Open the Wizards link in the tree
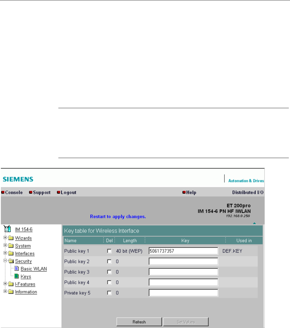Screen dimensions: 290x328 coord(23,238)
